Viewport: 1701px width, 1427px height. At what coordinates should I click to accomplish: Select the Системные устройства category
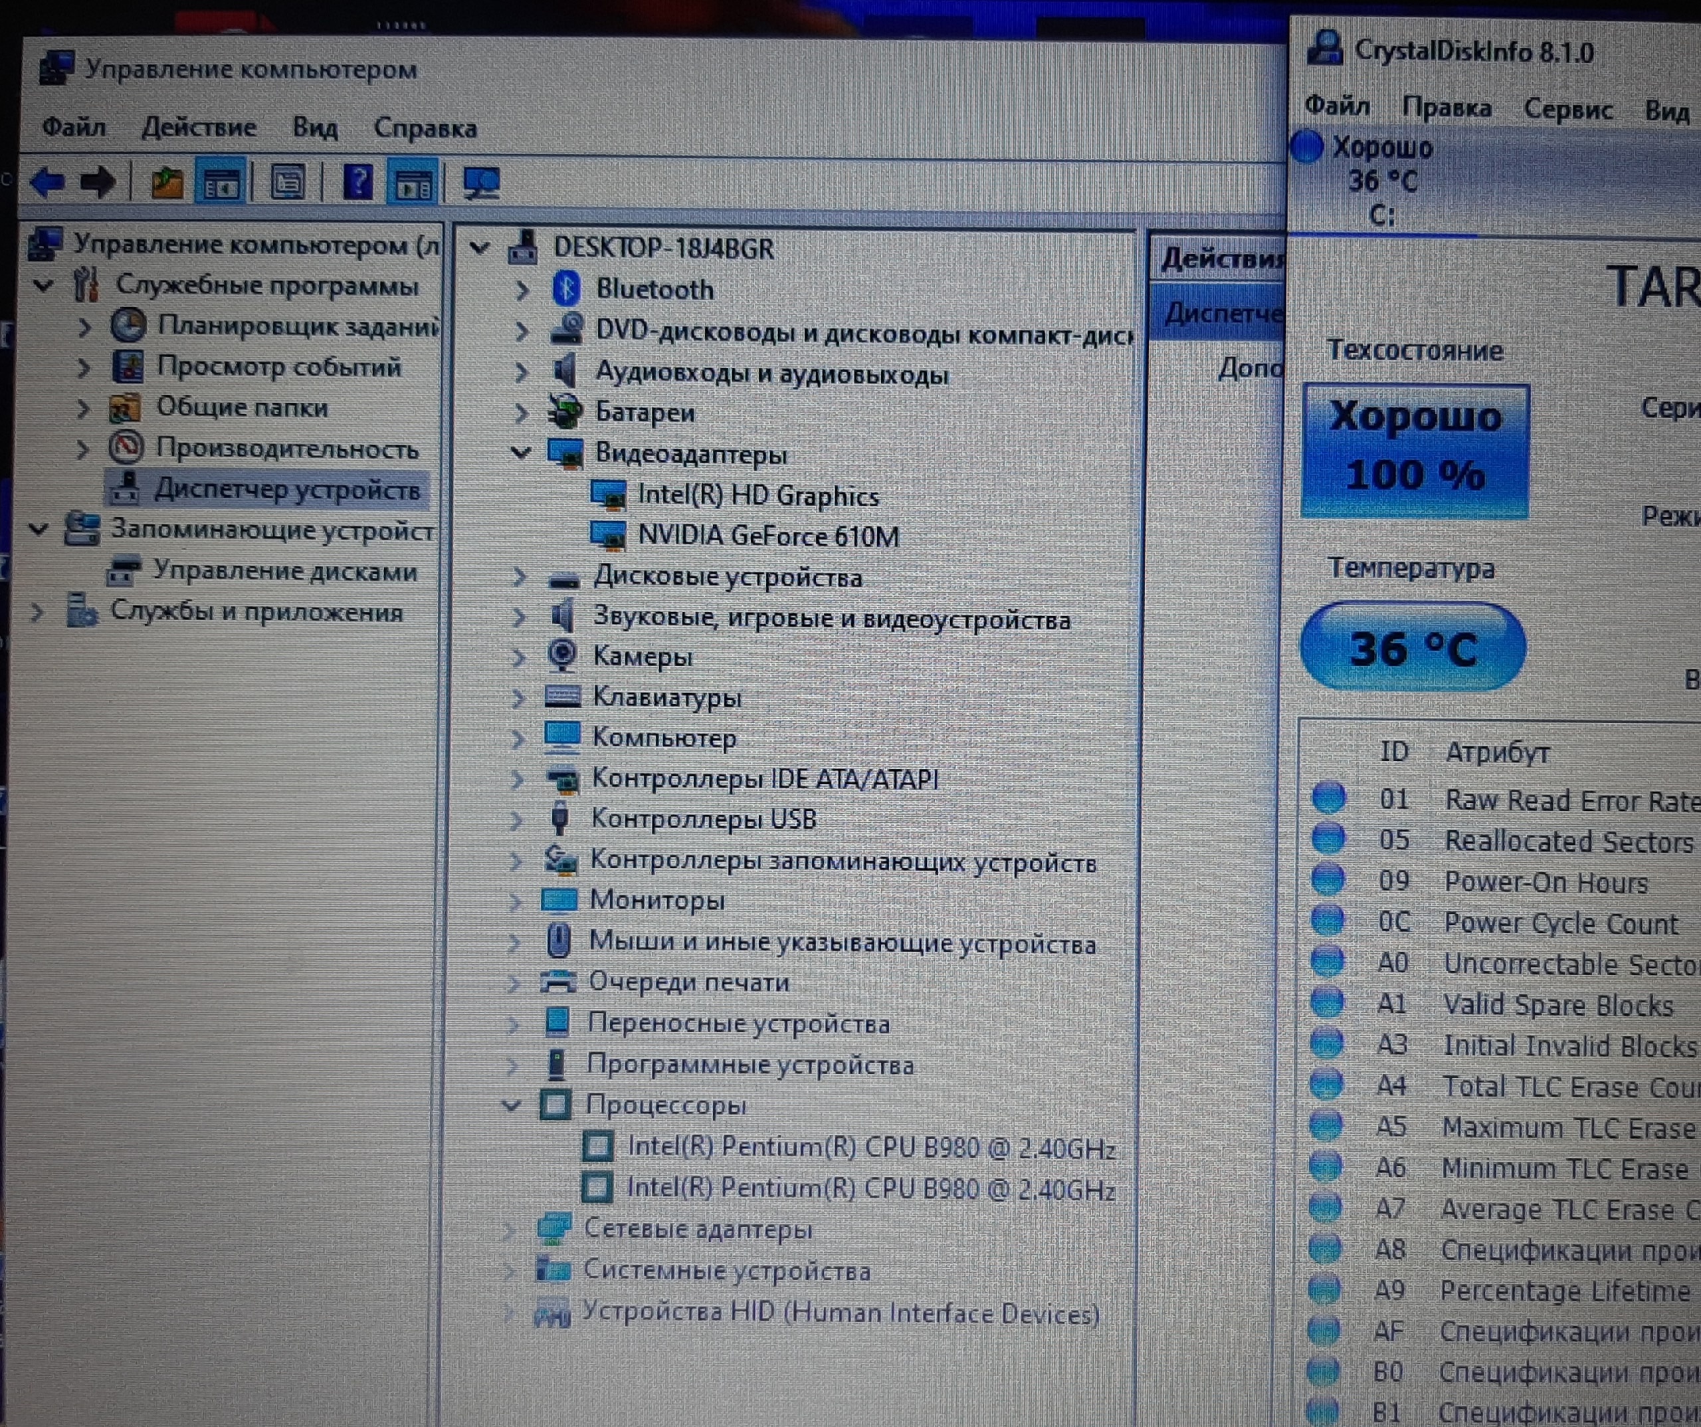tap(726, 1269)
